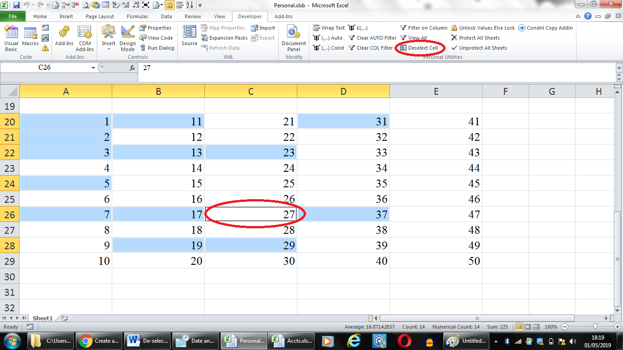
Task: Expand the formula bar
Action: [619, 67]
